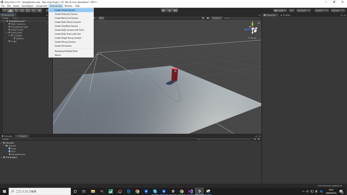Open scene camera settings icon
Screen dimensions: 347x195
(x=208, y=18)
